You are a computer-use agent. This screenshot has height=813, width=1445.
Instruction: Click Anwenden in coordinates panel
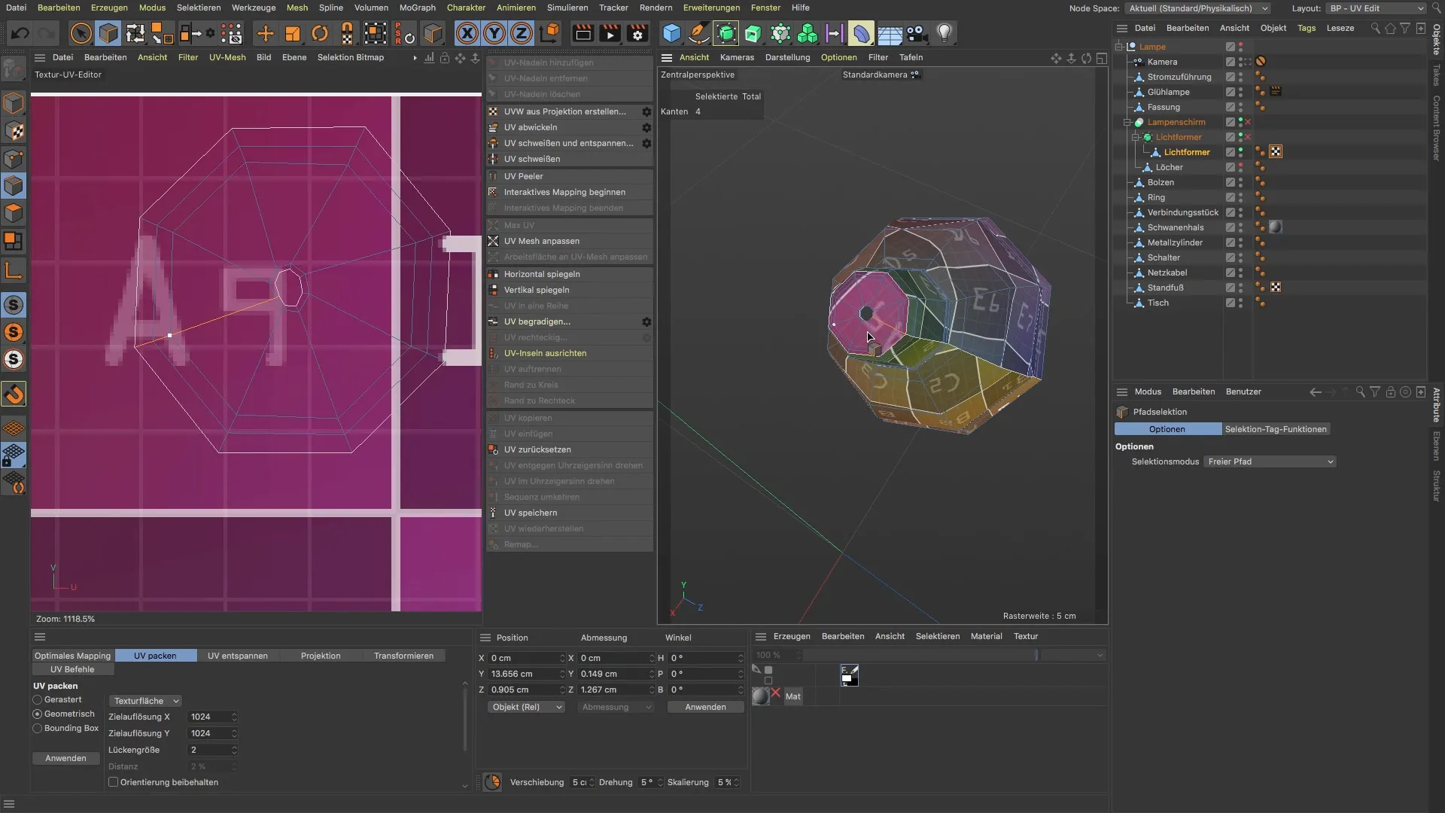point(705,707)
